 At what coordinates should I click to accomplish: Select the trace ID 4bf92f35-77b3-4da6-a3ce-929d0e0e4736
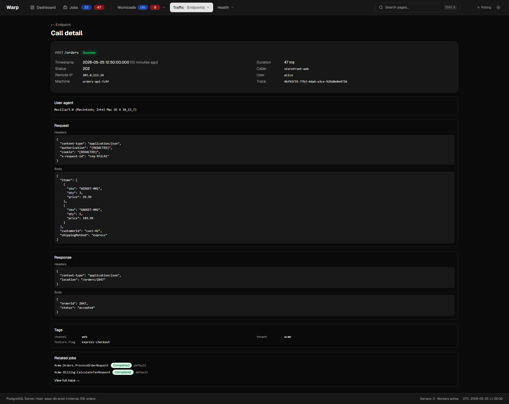[315, 82]
